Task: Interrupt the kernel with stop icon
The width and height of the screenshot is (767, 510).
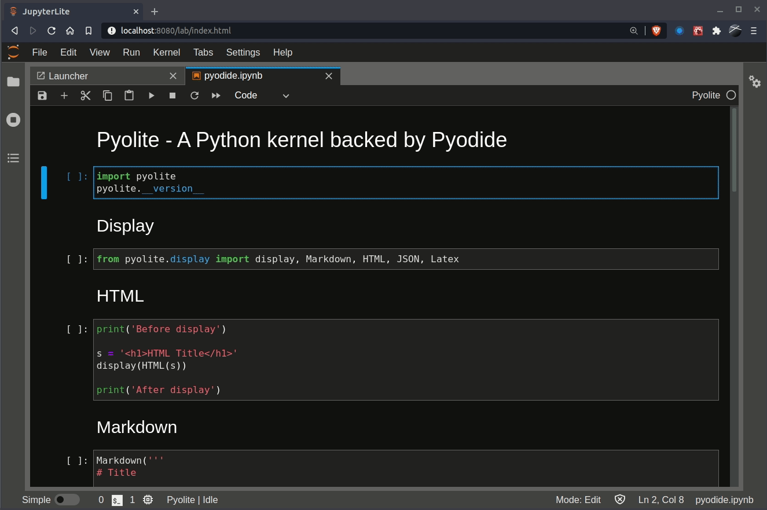Action: (173, 96)
